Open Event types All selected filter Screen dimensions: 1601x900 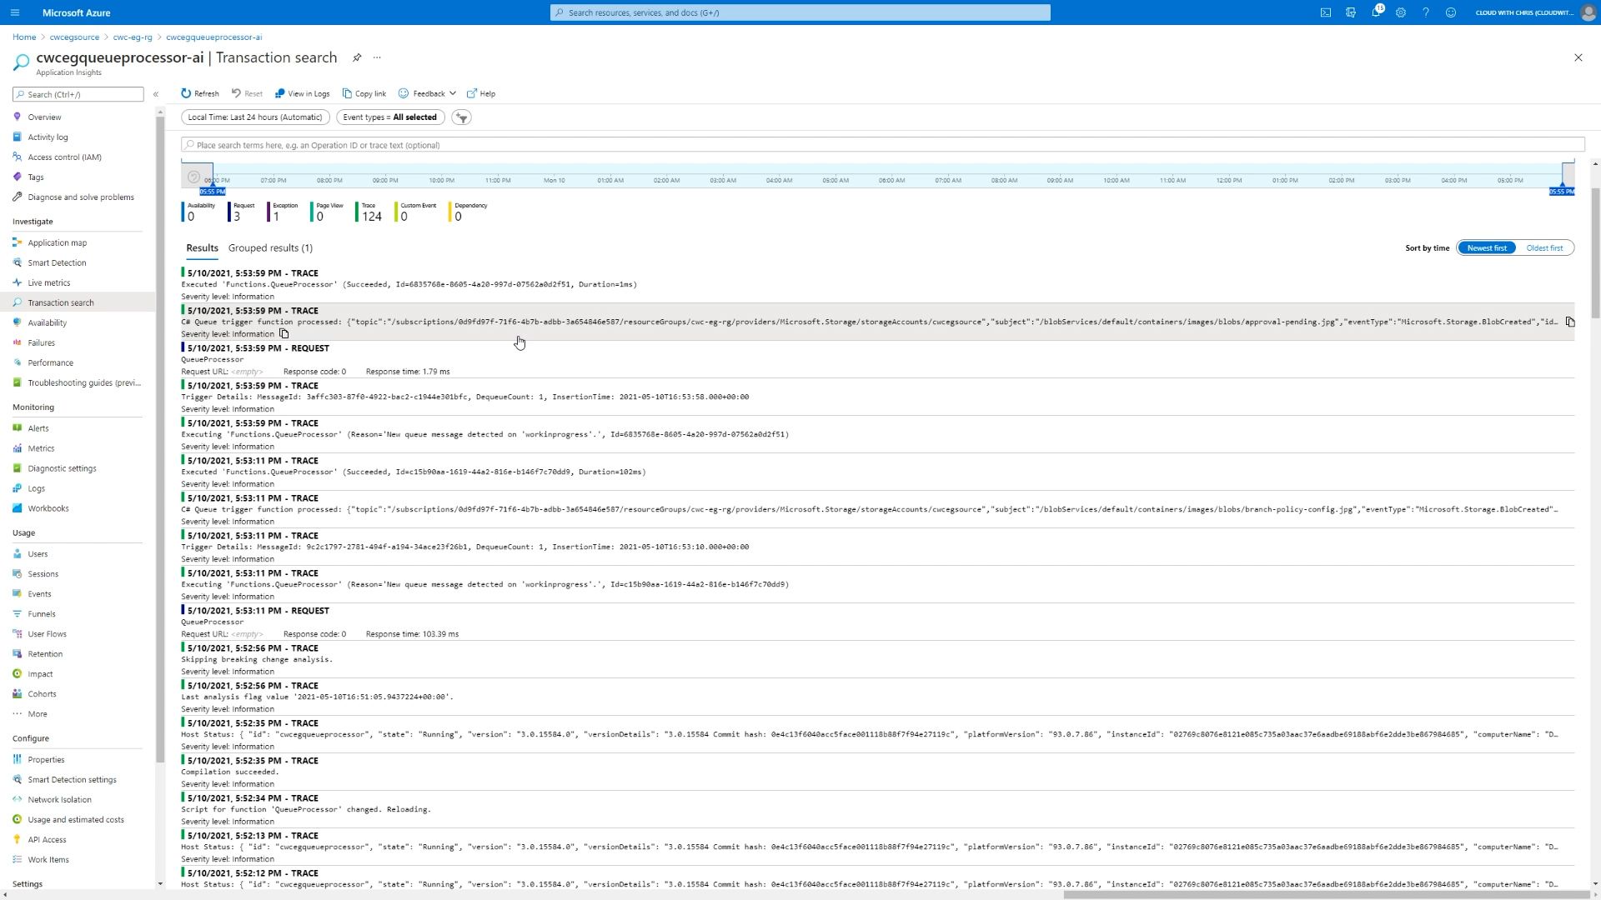pyautogui.click(x=390, y=117)
